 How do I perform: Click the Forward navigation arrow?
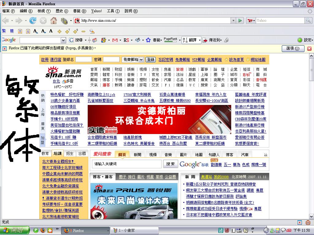point(19,21)
